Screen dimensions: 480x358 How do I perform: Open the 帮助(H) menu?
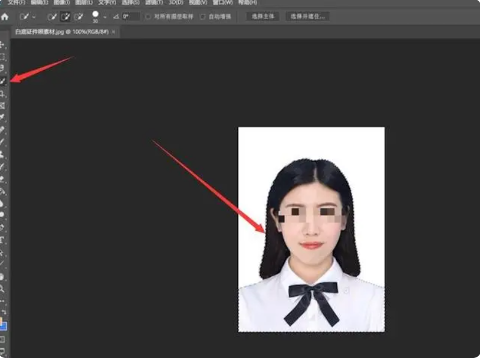(x=248, y=2)
